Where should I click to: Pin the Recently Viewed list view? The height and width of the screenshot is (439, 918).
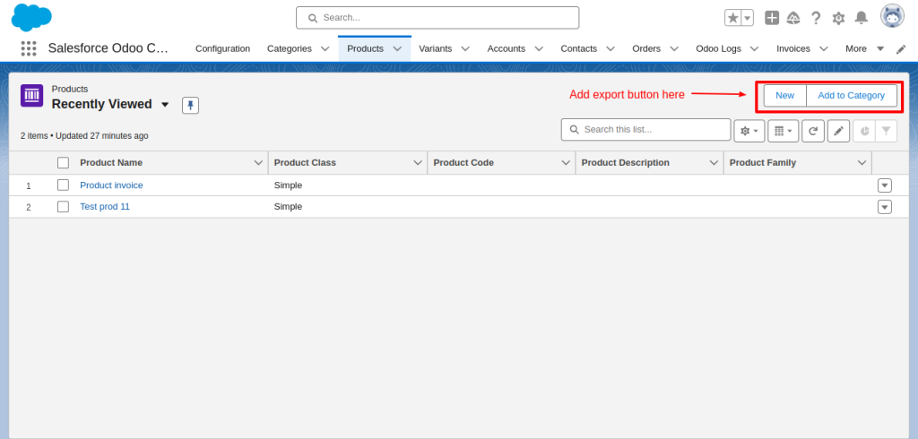[x=191, y=106]
